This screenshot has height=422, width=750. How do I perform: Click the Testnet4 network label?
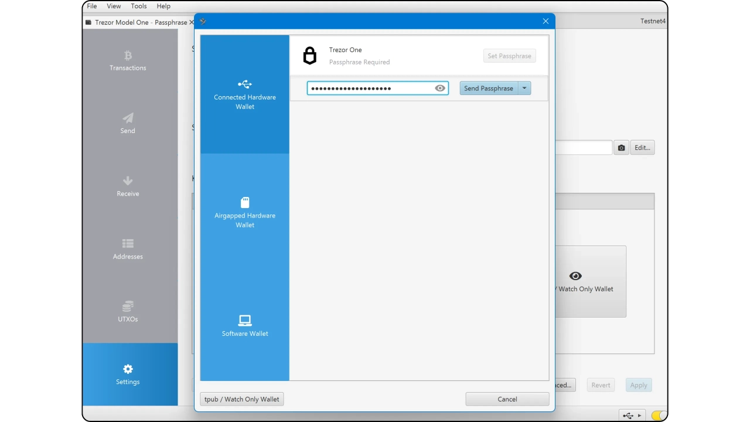(653, 21)
